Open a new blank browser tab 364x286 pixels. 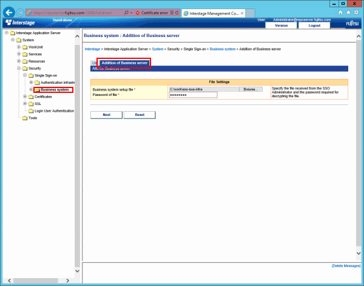click(x=250, y=13)
